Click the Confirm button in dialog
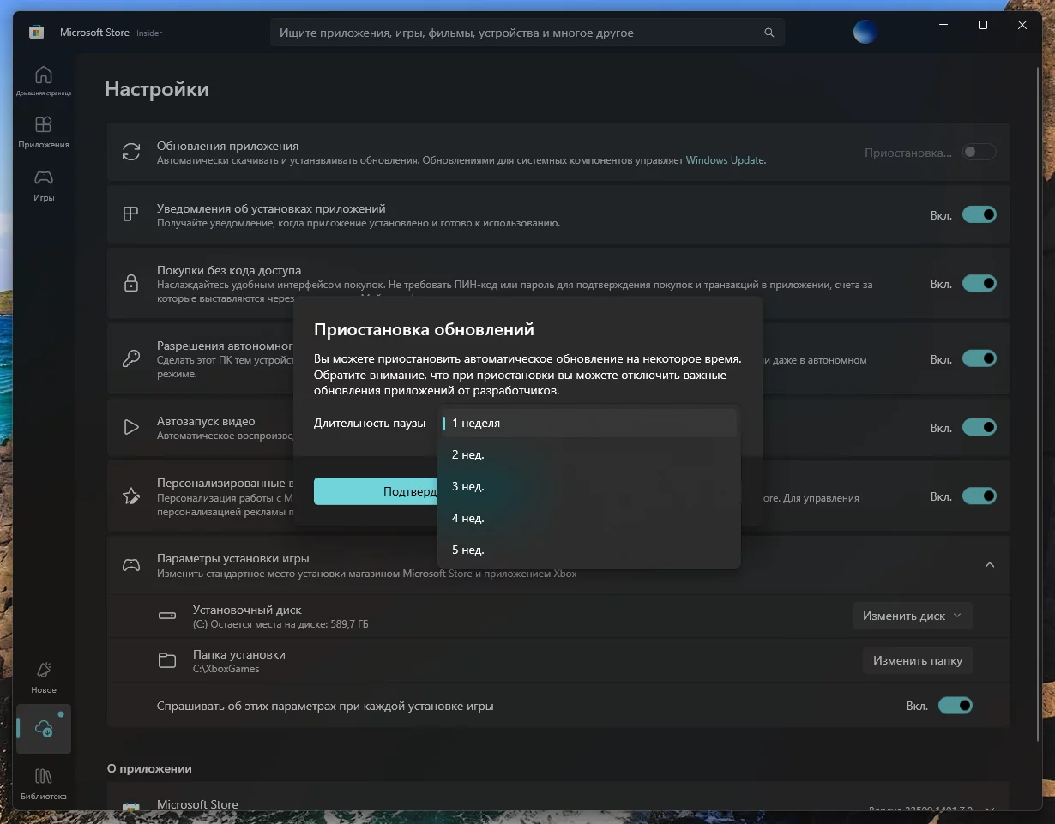Screen dimensions: 1055x824 point(377,491)
